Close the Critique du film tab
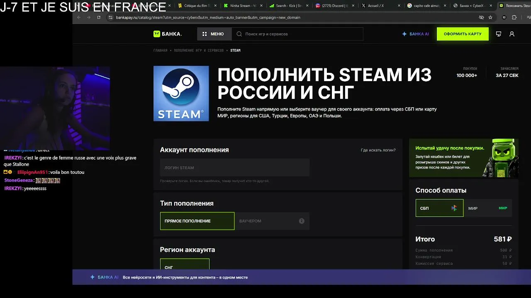The height and width of the screenshot is (298, 531). (x=215, y=6)
